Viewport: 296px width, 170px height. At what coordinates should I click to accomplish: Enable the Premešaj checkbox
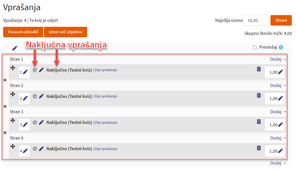(255, 47)
